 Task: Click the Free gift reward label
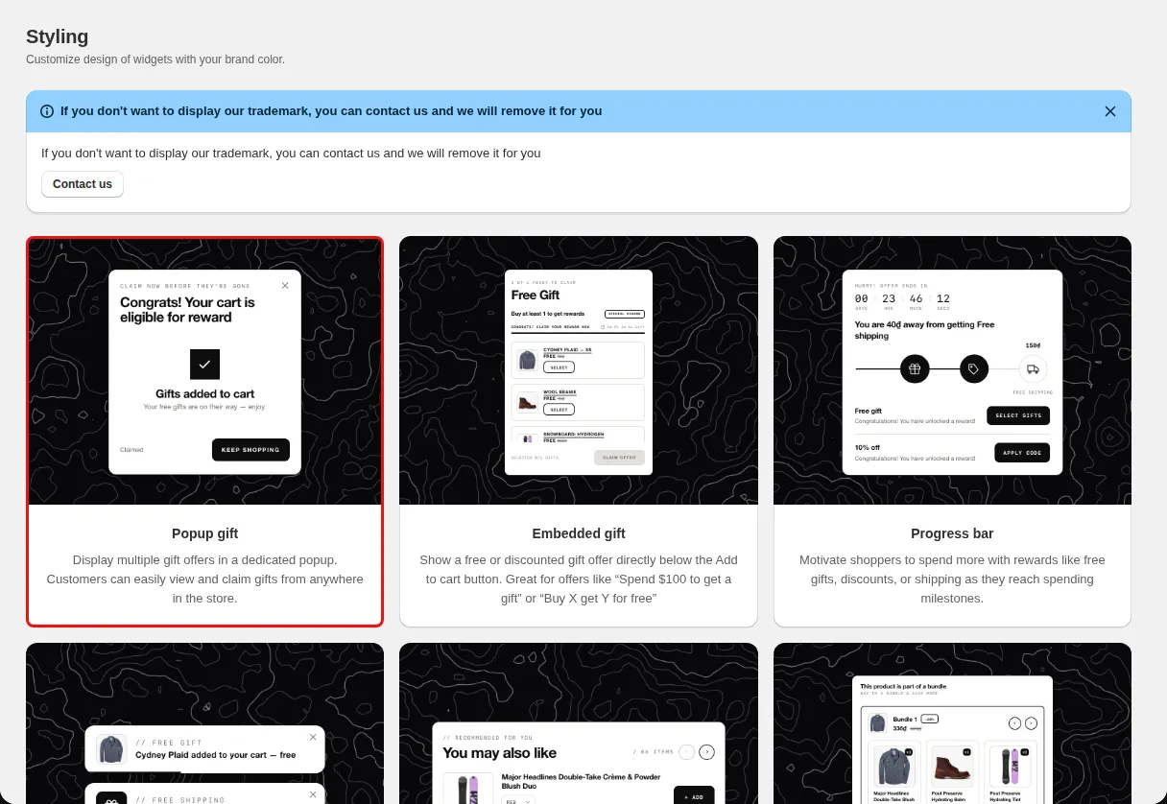click(x=869, y=411)
